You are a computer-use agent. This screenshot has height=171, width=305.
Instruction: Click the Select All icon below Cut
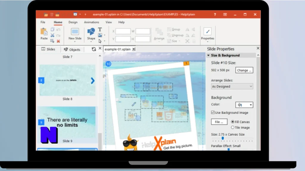(x=52, y=41)
